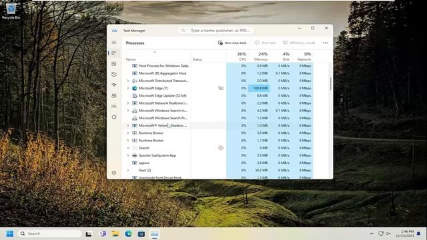
Task: Click the Spooler SubSystem App printer icon
Action: 135,155
